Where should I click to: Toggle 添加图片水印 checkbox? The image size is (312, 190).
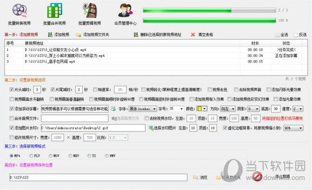click(x=12, y=128)
